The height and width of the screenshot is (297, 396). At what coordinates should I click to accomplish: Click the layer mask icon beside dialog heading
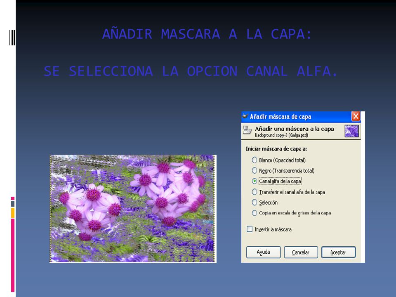[x=247, y=130]
